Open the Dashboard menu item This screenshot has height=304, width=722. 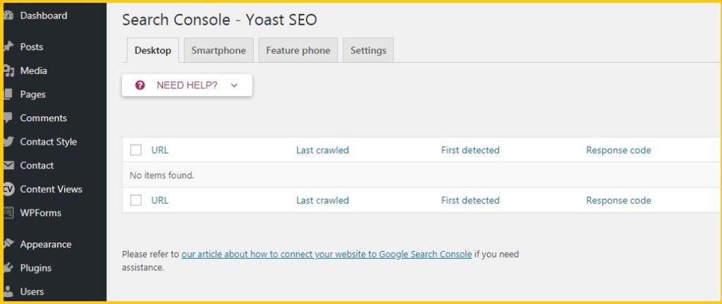click(x=44, y=16)
